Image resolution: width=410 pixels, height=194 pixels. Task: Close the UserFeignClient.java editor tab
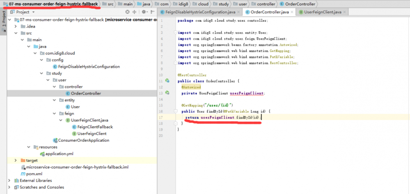click(345, 12)
